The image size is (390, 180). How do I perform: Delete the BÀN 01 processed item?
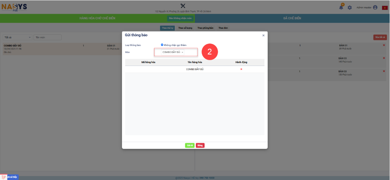coord(384,45)
